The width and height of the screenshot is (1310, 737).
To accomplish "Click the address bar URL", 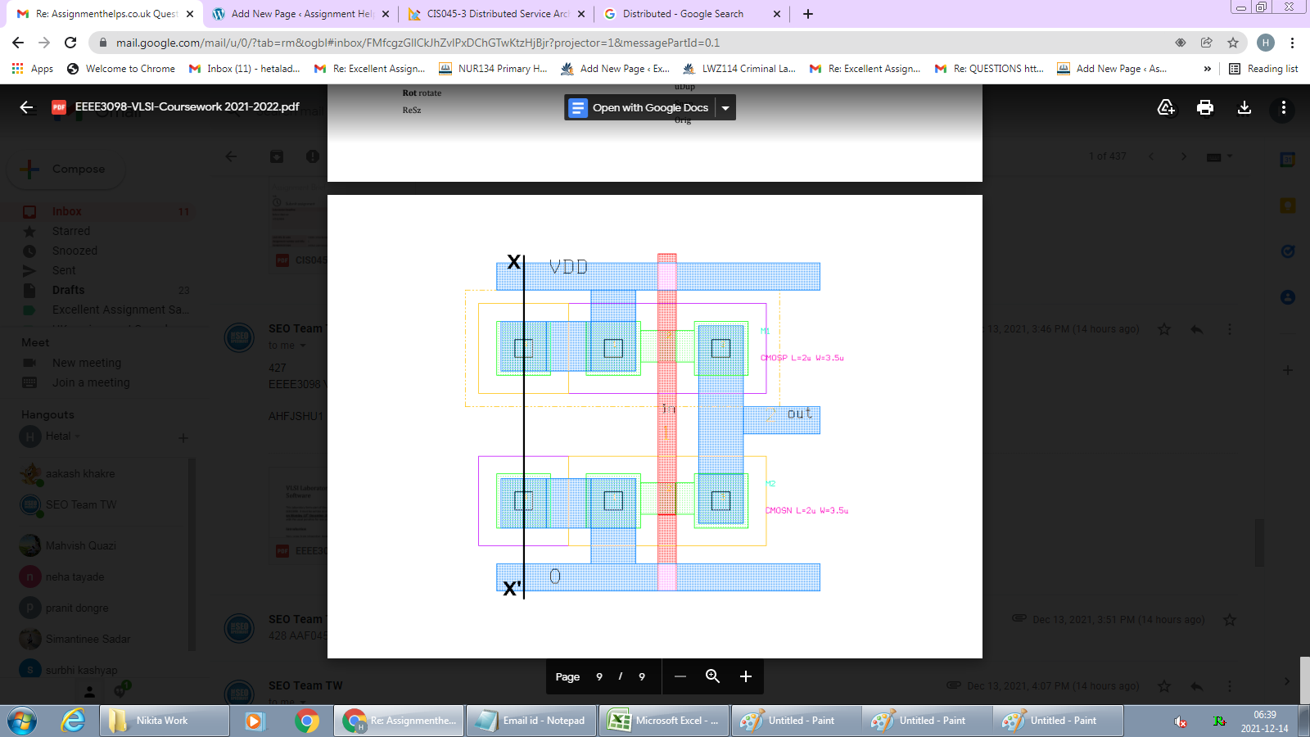I will point(418,43).
